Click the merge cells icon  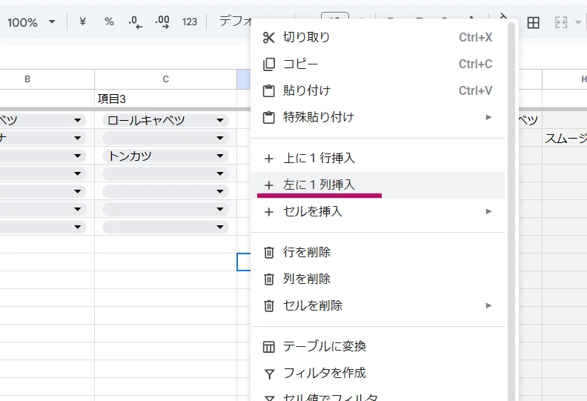pos(561,23)
